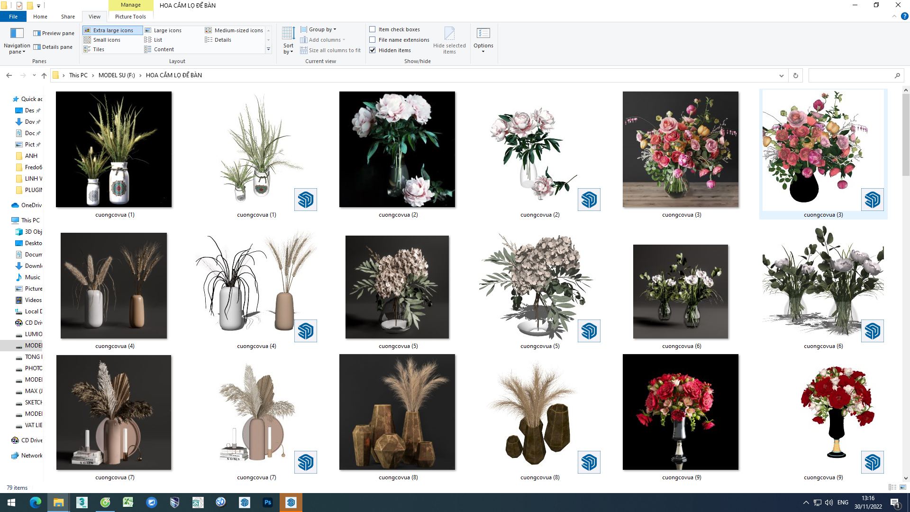Click the Sort by icon

point(288,34)
